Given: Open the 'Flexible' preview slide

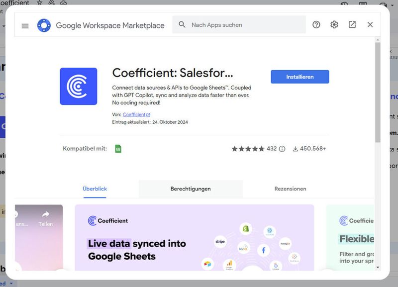Looking at the screenshot, I should 350,238.
